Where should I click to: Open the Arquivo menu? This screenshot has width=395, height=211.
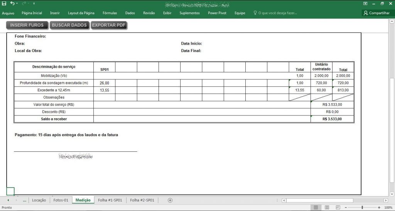[x=8, y=13]
